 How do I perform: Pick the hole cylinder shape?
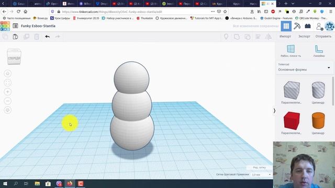pos(318,90)
